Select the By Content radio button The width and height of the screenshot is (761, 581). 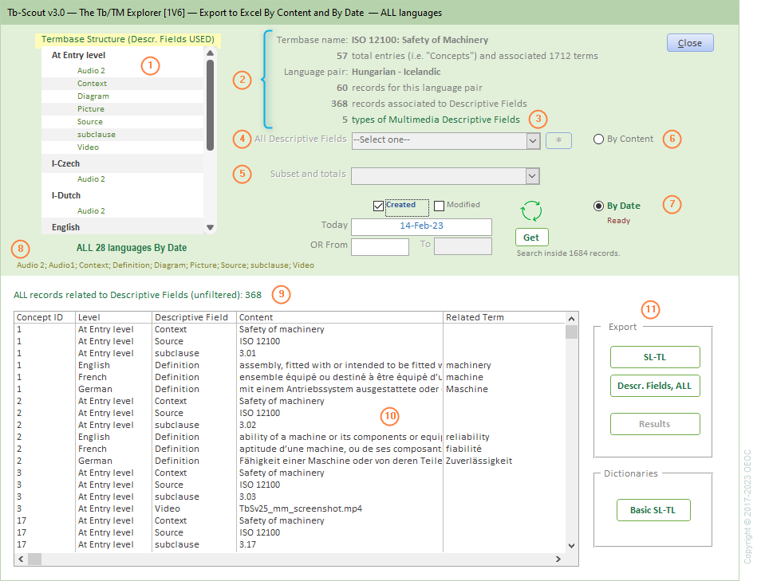click(x=599, y=139)
